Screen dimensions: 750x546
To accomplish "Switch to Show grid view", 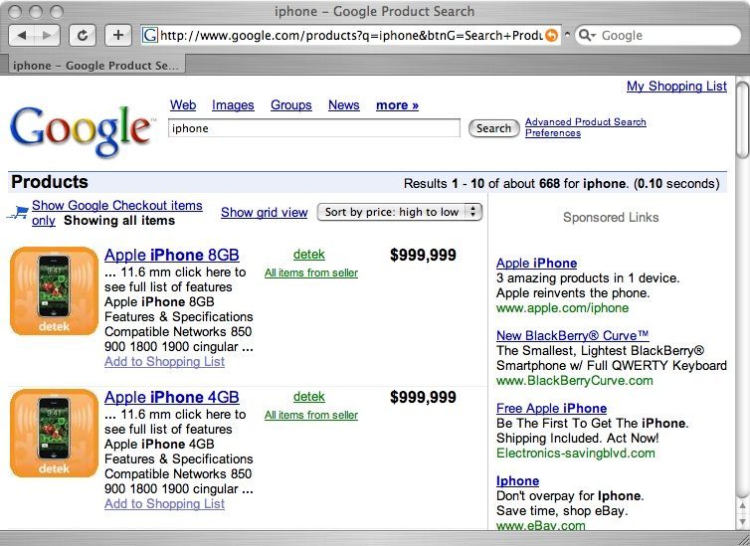I will 264,212.
